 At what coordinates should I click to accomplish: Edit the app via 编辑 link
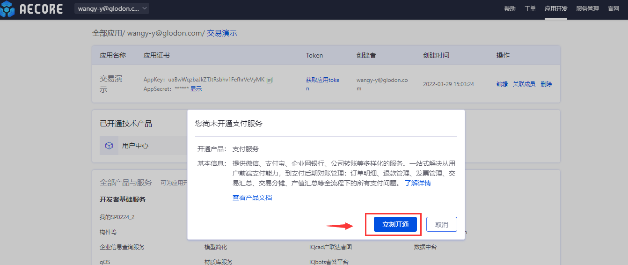point(502,84)
